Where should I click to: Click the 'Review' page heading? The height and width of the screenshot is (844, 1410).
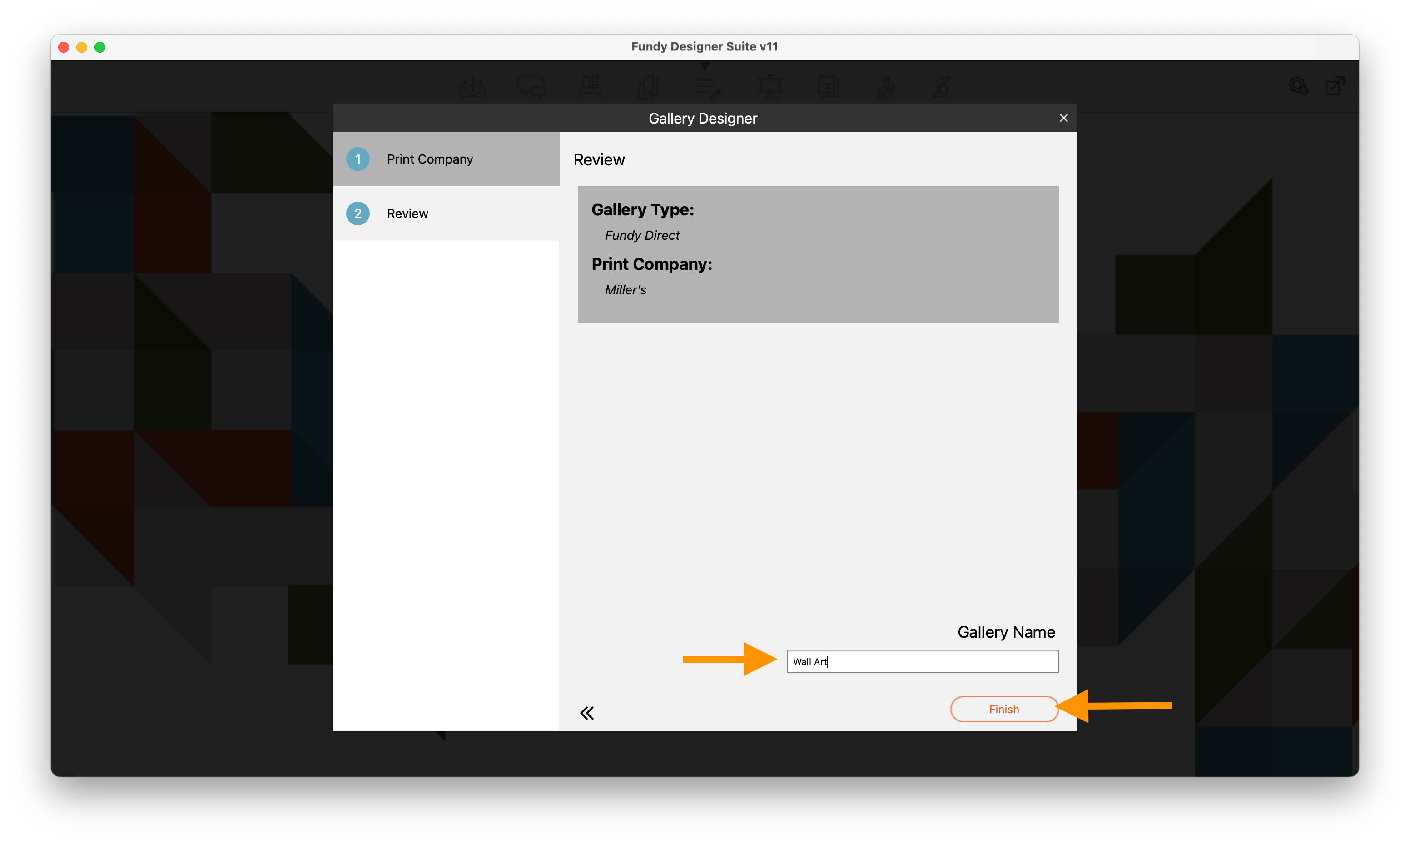coord(599,160)
